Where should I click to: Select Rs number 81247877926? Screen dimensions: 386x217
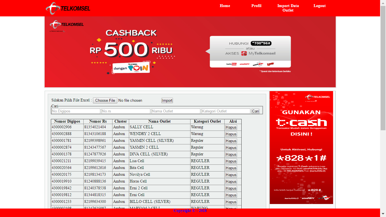tap(95, 154)
